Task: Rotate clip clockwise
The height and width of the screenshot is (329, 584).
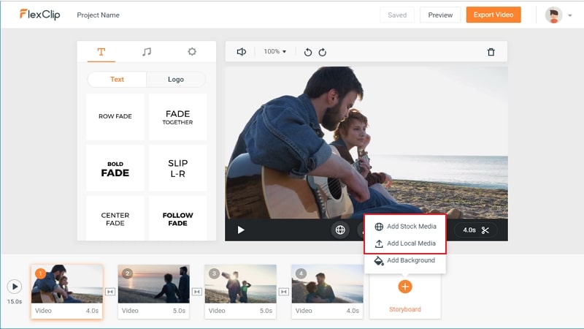Action: coord(323,52)
